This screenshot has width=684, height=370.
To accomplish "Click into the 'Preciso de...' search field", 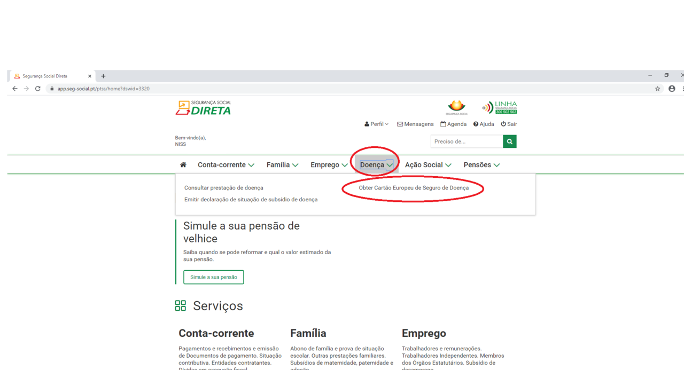I will (467, 141).
